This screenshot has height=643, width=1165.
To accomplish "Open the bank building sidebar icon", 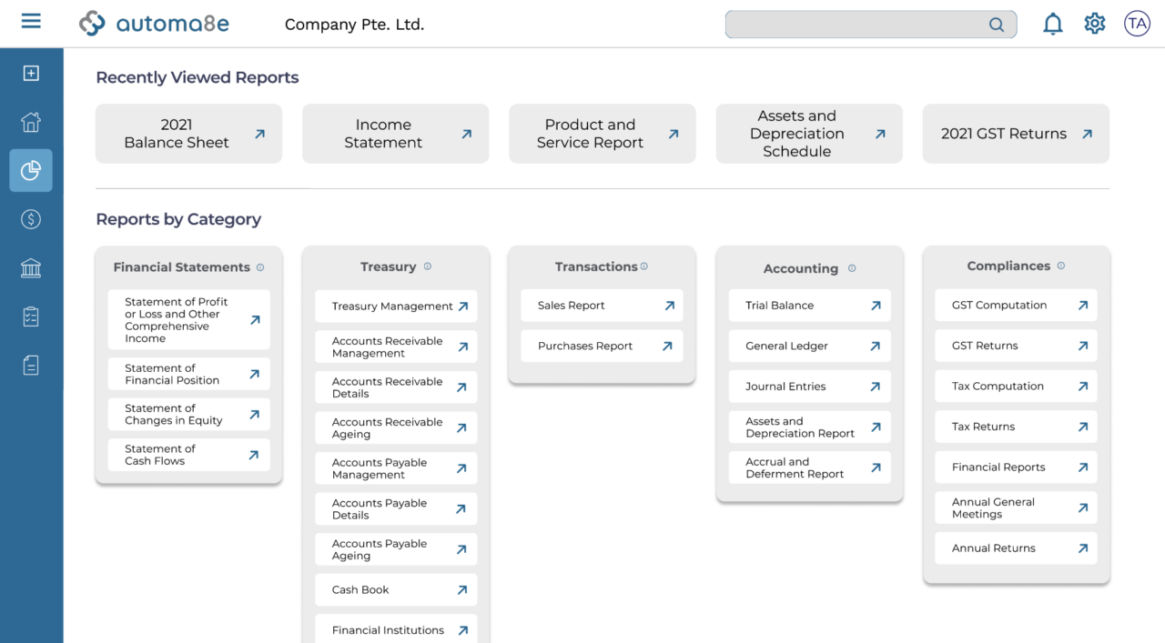I will 31,268.
